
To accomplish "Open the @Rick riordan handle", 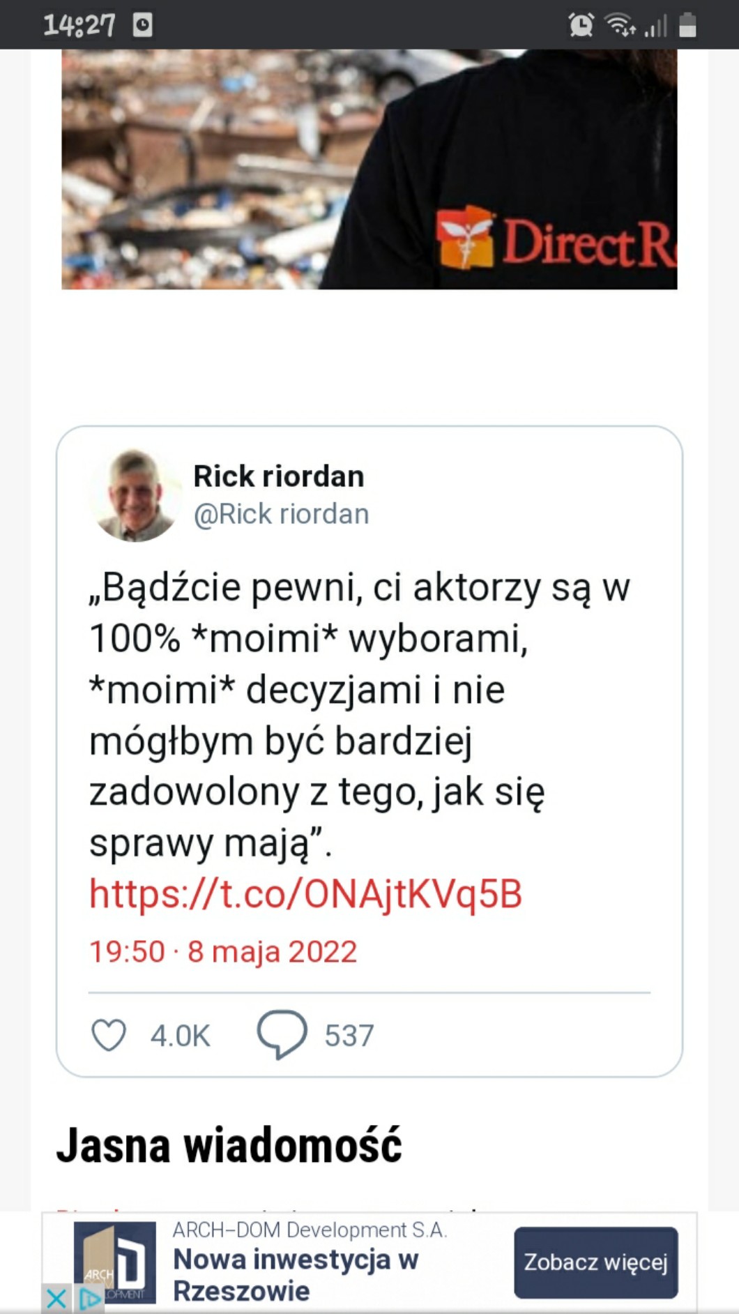I will click(281, 514).
